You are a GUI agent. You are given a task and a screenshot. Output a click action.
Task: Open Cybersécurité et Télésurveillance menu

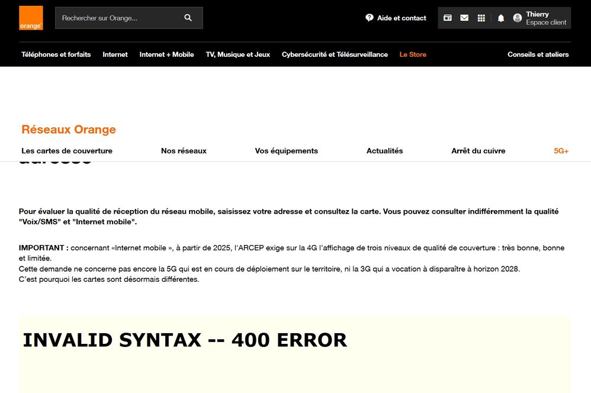[335, 54]
